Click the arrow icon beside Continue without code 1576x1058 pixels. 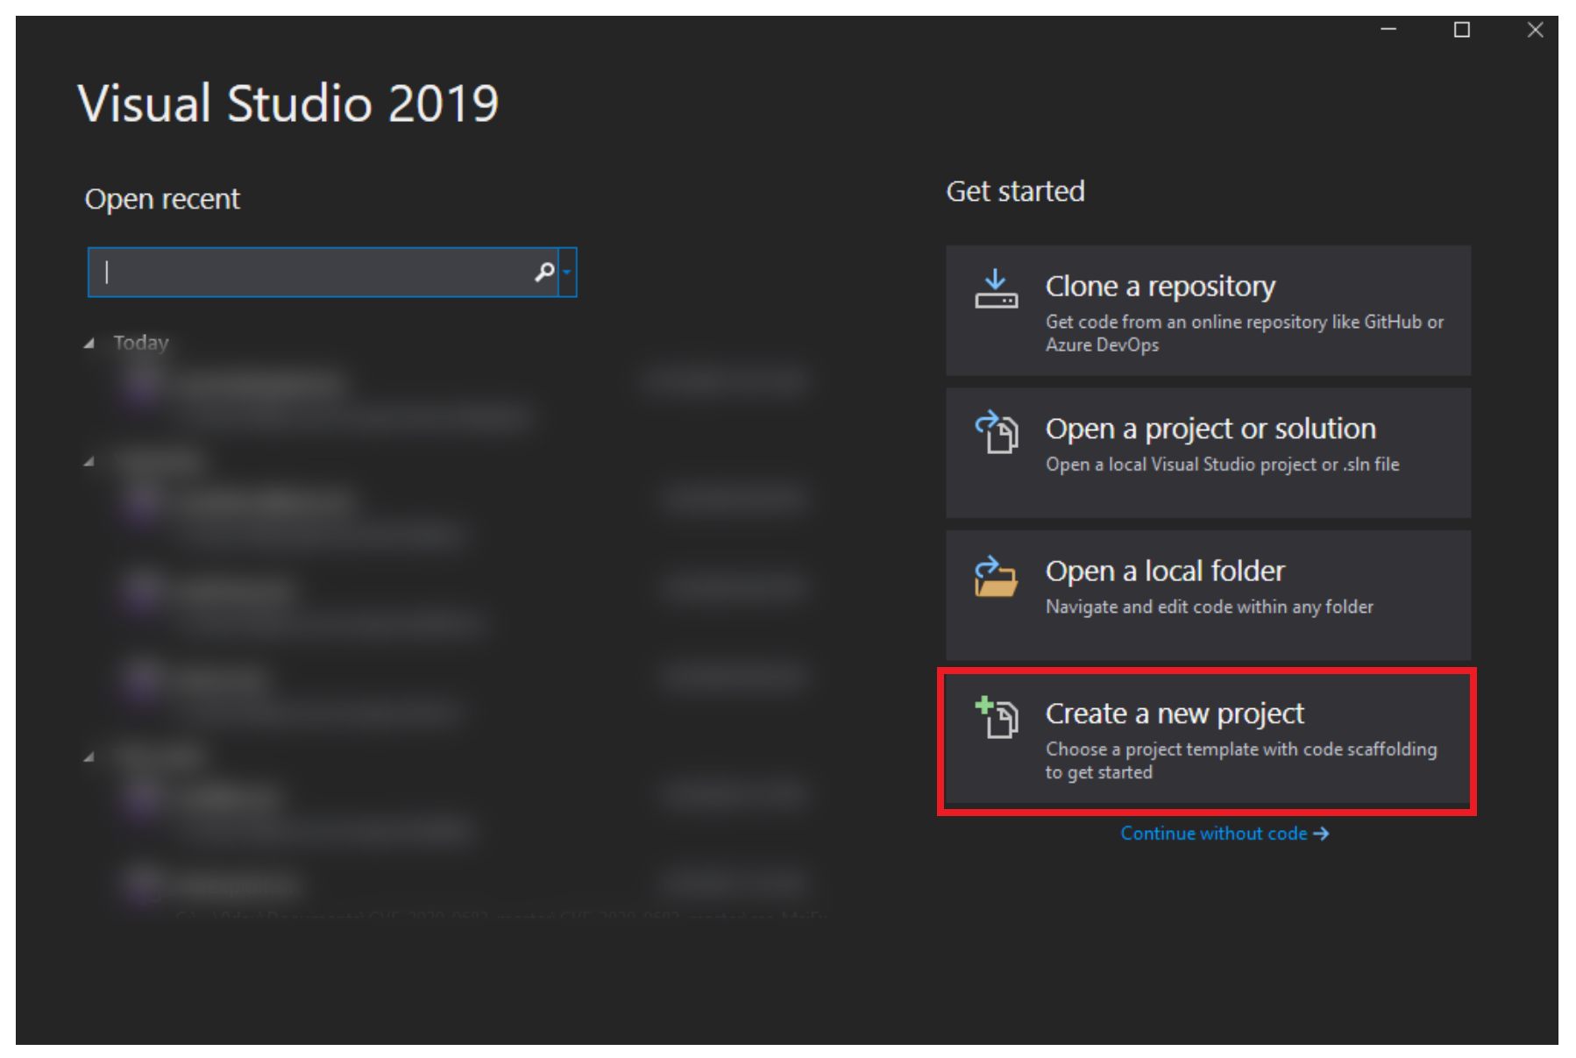pyautogui.click(x=1321, y=834)
